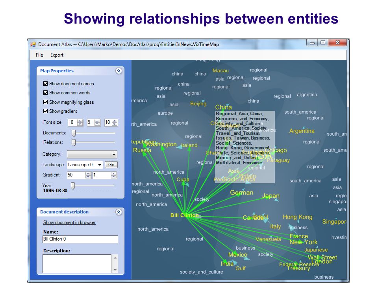The image size is (378, 283).
Task: Click the France entity label
Action: (299, 236)
